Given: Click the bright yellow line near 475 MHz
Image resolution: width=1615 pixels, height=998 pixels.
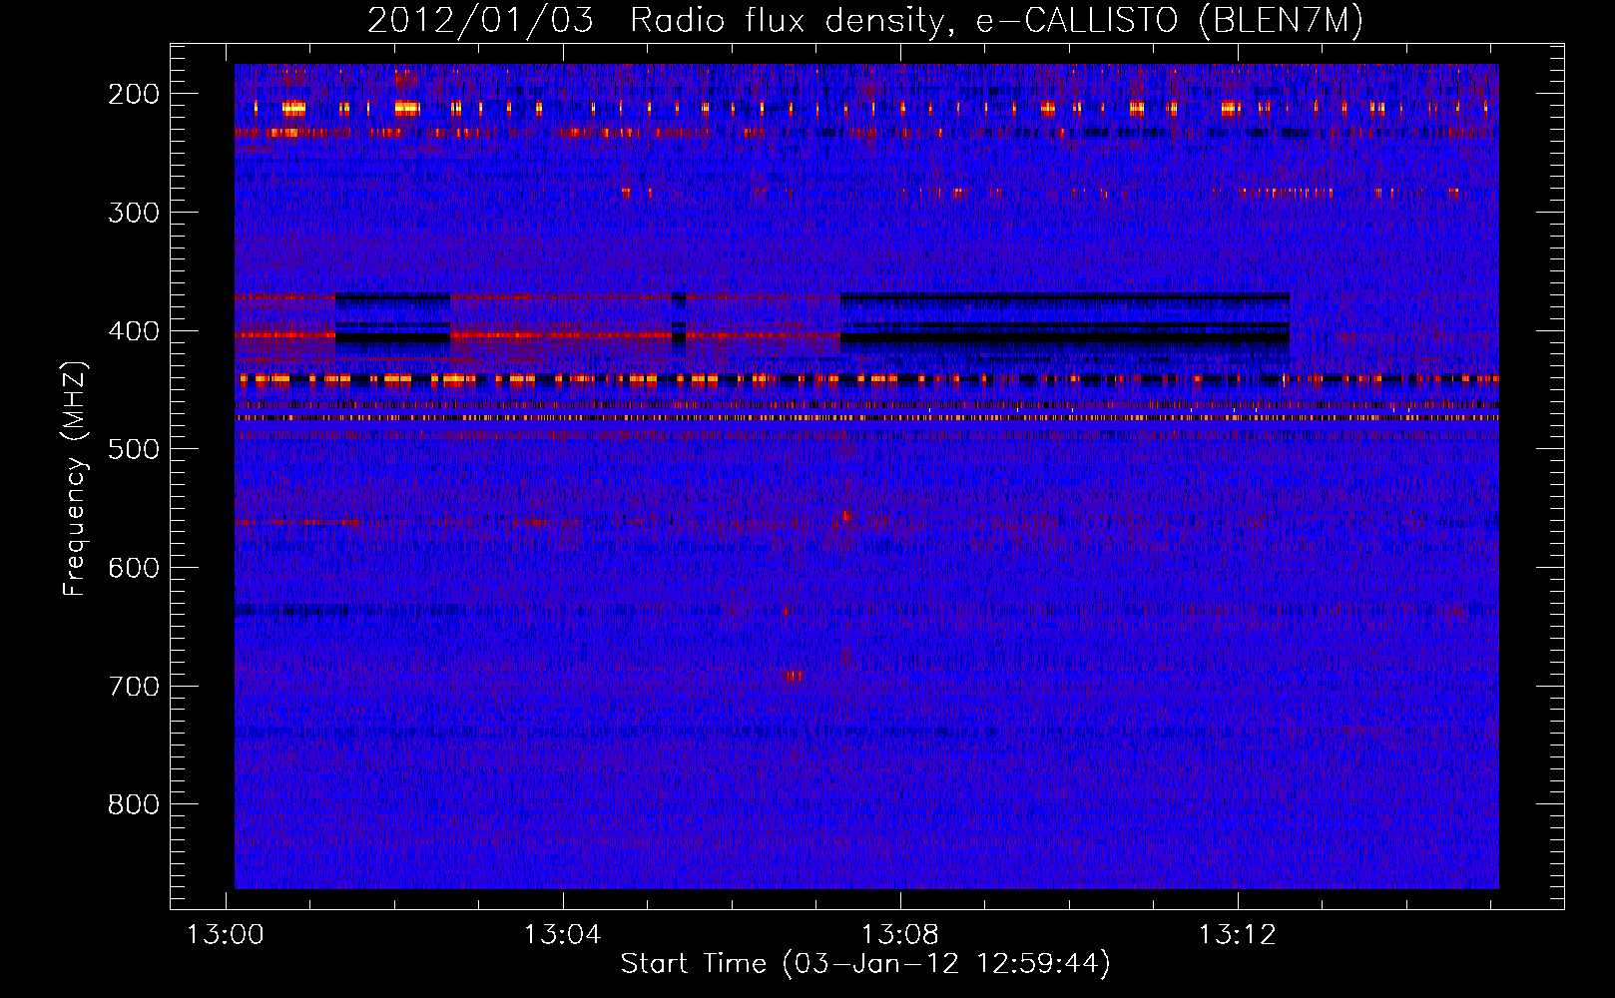Looking at the screenshot, I should click(x=866, y=418).
